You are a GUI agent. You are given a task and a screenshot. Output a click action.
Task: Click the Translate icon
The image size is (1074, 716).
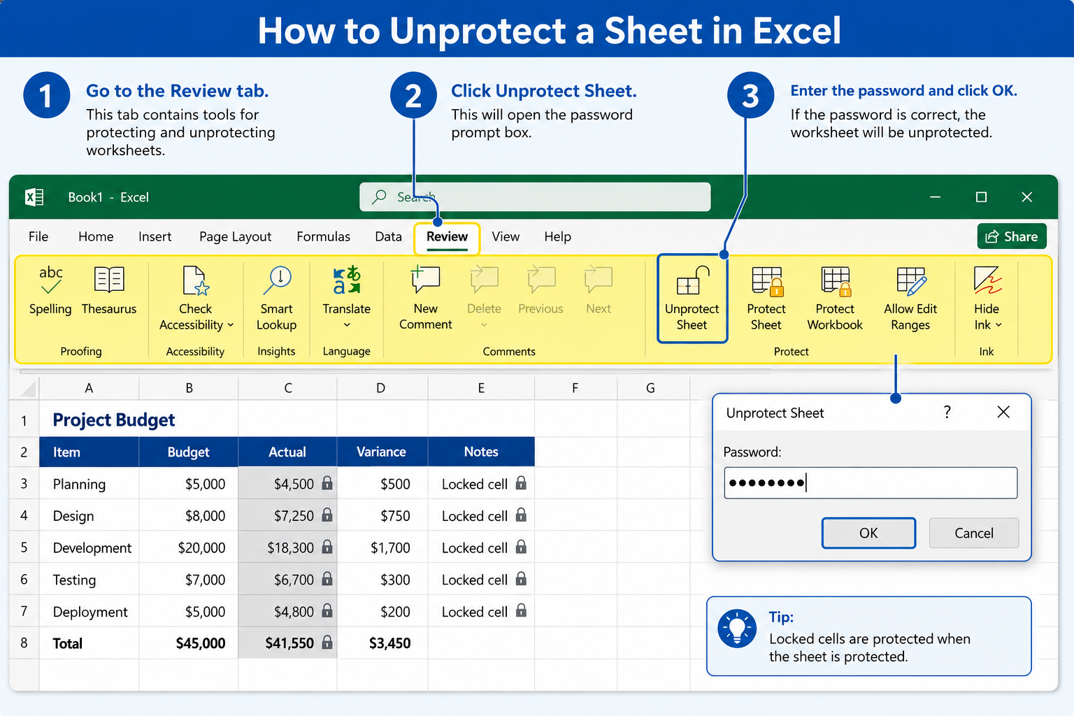pyautogui.click(x=347, y=280)
